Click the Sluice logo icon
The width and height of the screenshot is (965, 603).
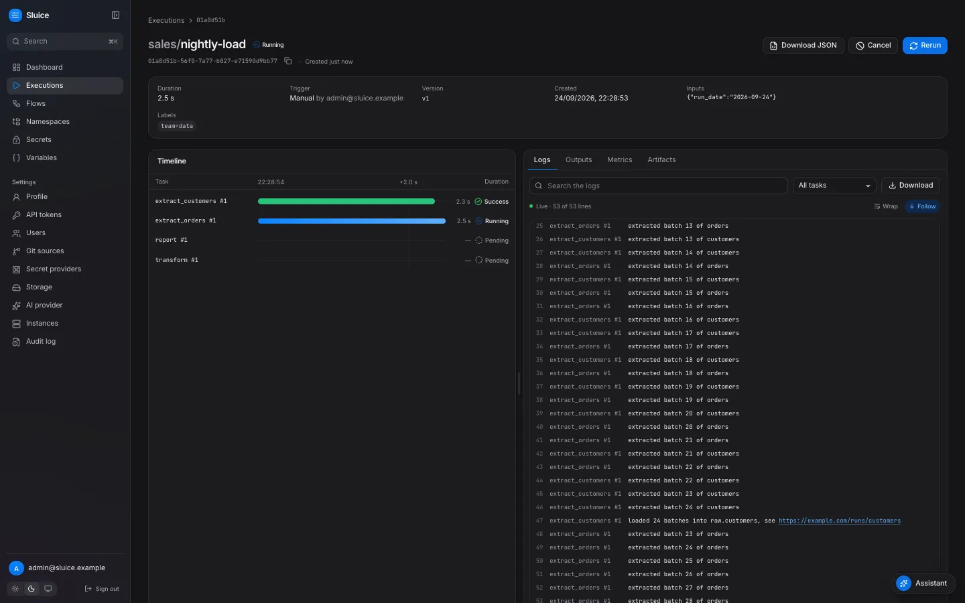pos(15,15)
